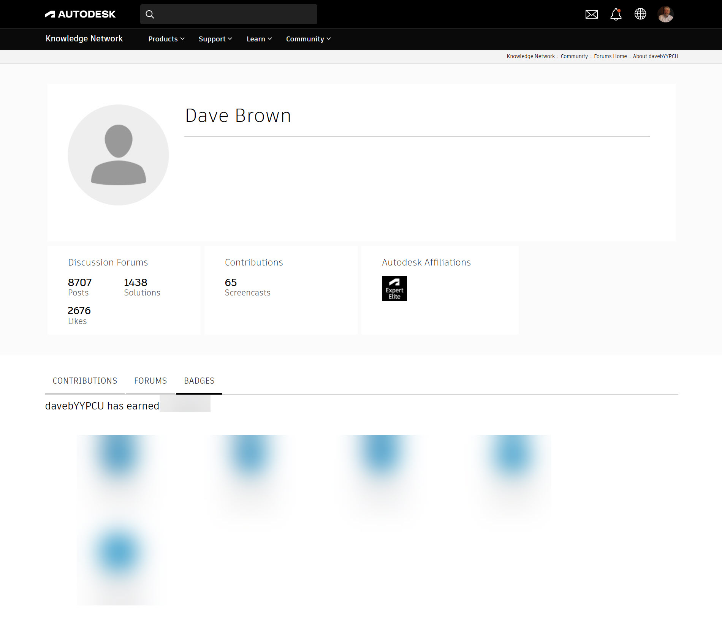Click About davebYYPCU breadcrumb
Screen dimensions: 722x621
click(655, 56)
